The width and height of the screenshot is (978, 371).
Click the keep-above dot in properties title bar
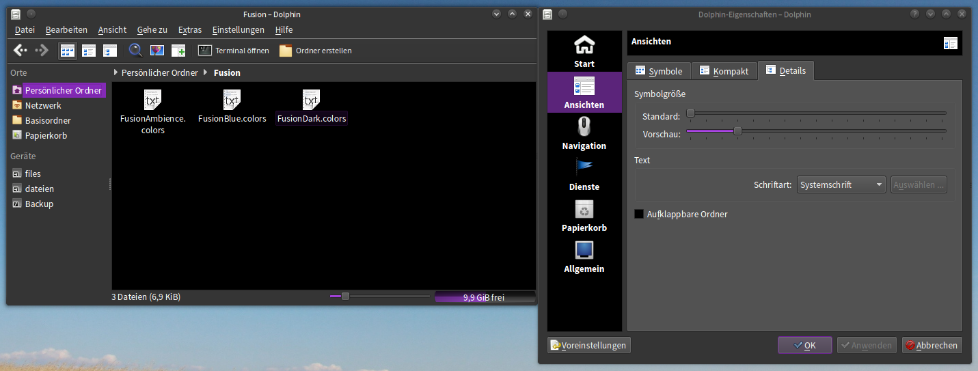562,14
